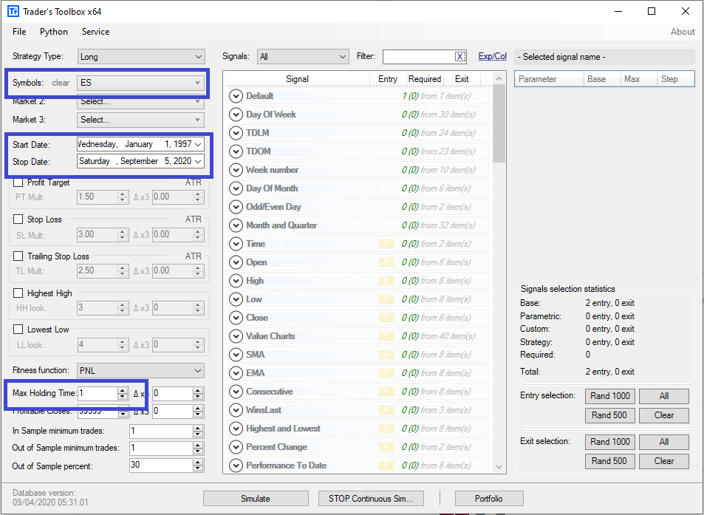Open the Service menu
704x515 pixels.
click(95, 32)
